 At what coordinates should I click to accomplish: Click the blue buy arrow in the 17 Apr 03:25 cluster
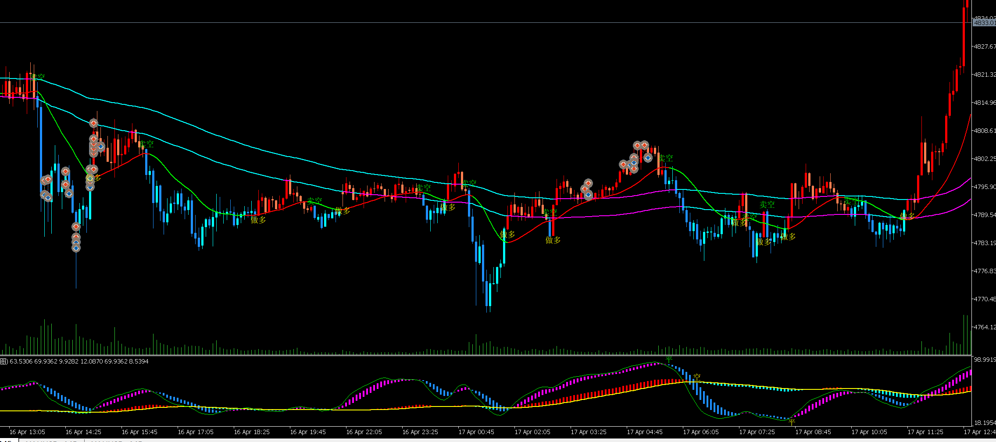tap(588, 195)
